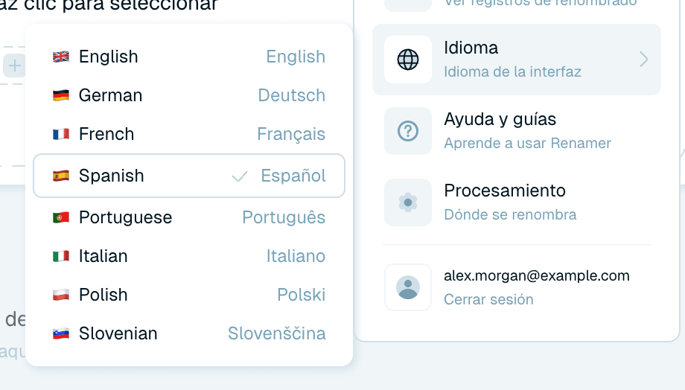
Task: Click the French flag icon
Action: pos(61,134)
